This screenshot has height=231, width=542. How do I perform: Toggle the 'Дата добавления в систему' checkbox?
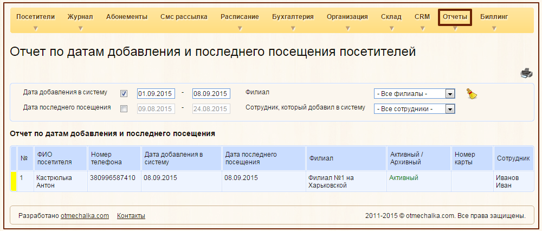(x=124, y=94)
